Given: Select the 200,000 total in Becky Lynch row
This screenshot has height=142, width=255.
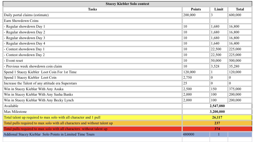Looking at the screenshot, I should 240,100.
